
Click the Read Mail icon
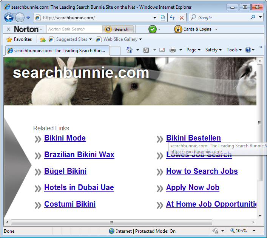point(162,50)
